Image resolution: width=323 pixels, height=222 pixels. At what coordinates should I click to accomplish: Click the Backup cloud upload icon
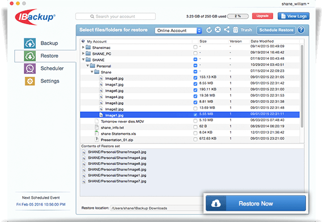pos(29,43)
